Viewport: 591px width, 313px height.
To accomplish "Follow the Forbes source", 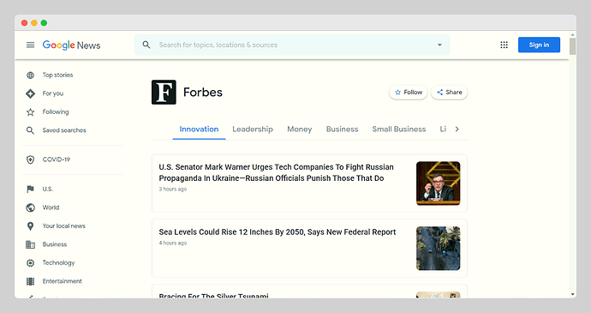I will (x=409, y=92).
